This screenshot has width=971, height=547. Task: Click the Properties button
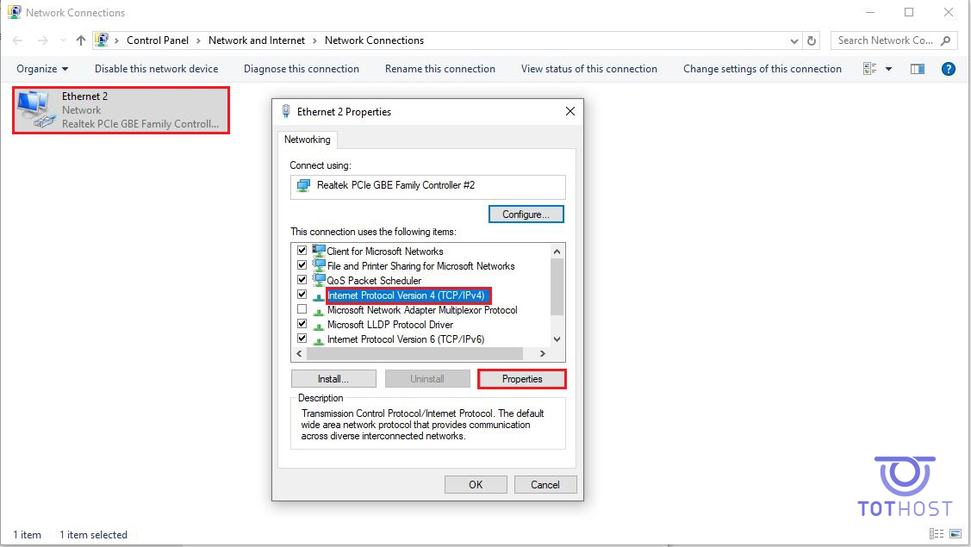click(522, 379)
